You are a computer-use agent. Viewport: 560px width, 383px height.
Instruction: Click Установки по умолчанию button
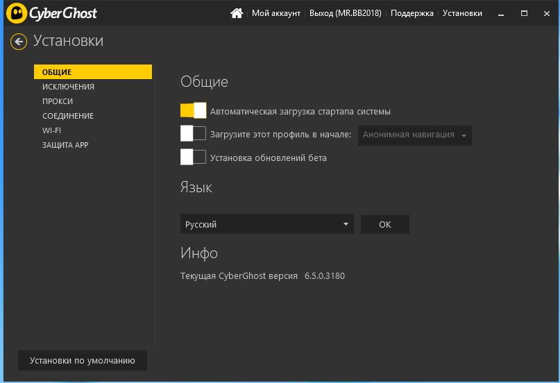coord(83,361)
